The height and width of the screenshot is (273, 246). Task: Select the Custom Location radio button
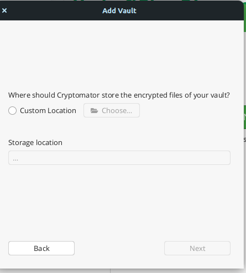click(x=12, y=110)
